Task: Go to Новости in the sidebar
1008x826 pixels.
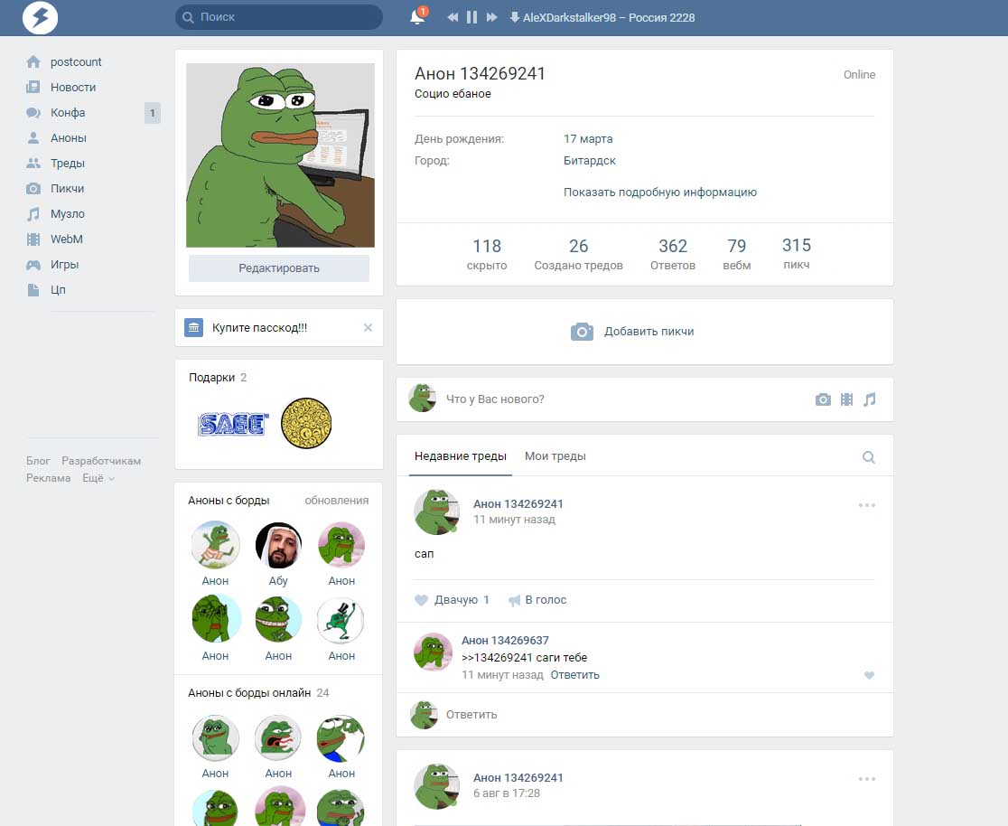Action: coord(61,87)
